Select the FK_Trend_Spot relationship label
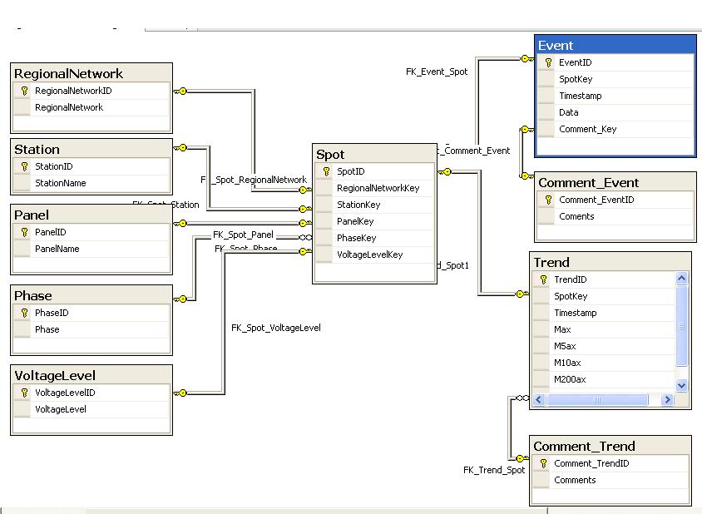This screenshot has height=514, width=702. click(x=493, y=470)
